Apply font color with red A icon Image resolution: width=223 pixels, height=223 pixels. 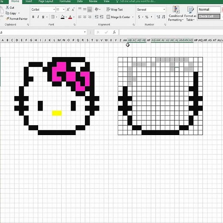pos(70,17)
